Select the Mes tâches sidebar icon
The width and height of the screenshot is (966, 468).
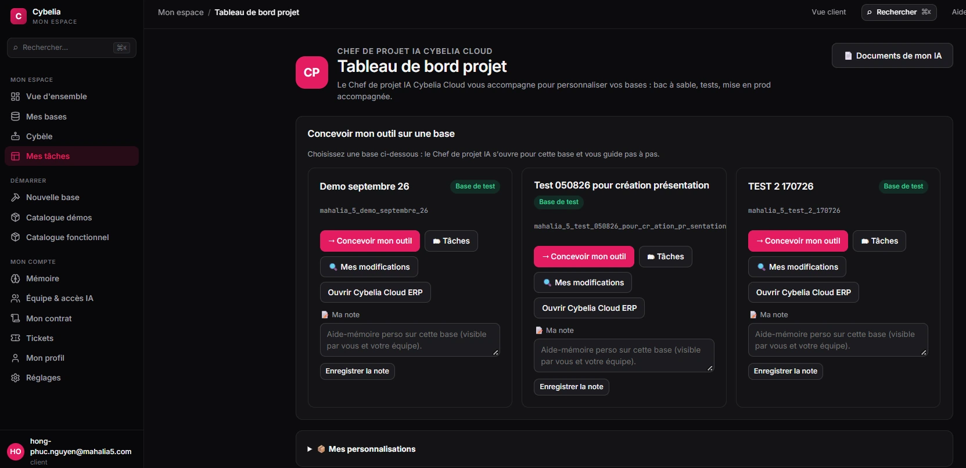[16, 156]
